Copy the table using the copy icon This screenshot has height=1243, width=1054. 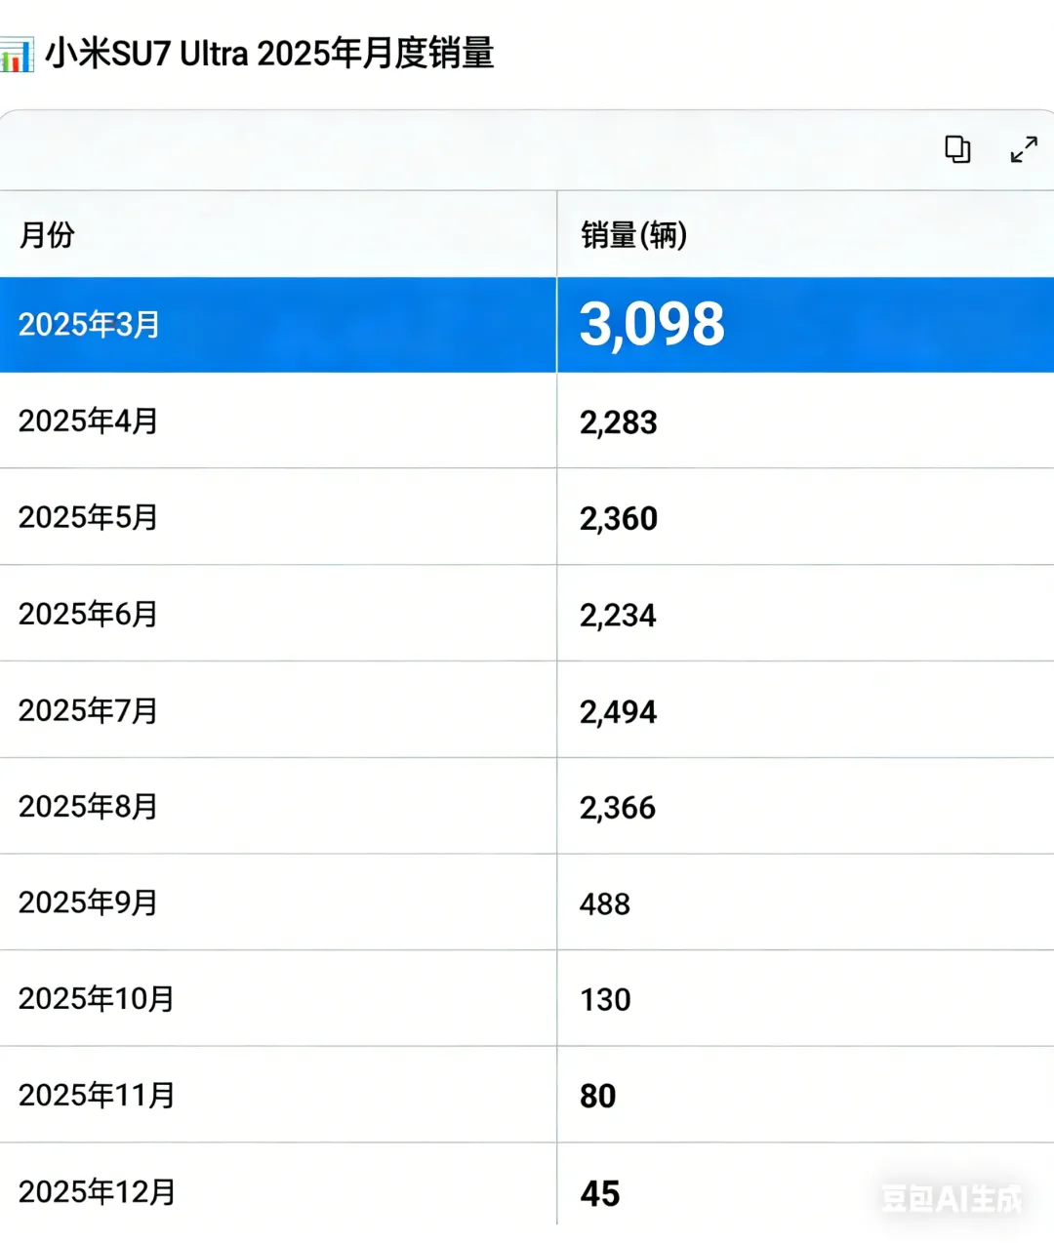click(x=957, y=149)
